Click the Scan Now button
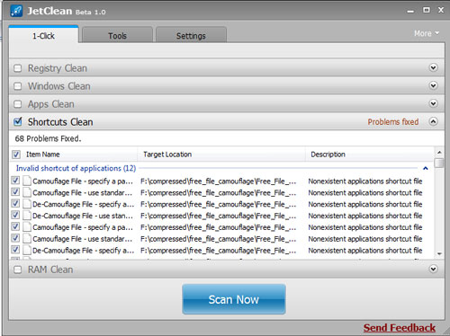Image resolution: width=450 pixels, height=336 pixels. pos(234,299)
